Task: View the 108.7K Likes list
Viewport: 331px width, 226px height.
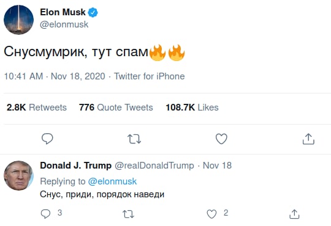Action: pyautogui.click(x=192, y=108)
